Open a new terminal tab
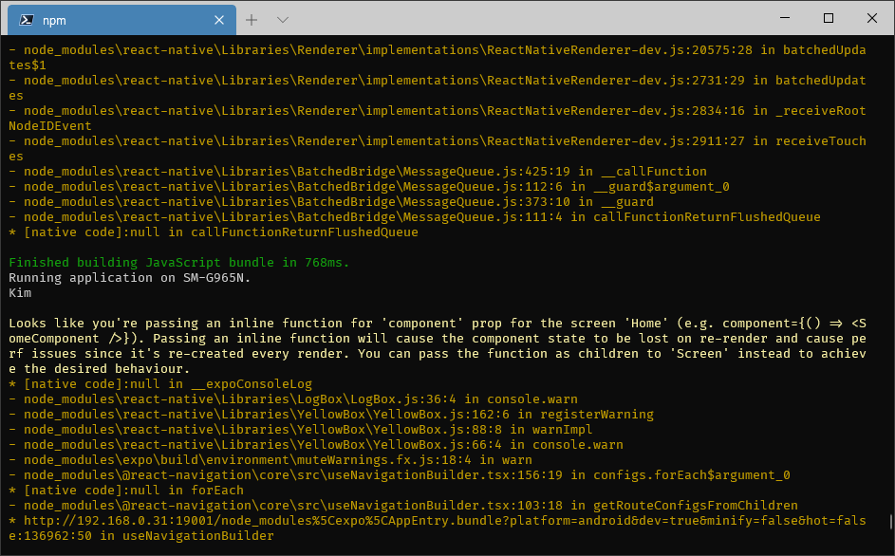Image resolution: width=895 pixels, height=556 pixels. pyautogui.click(x=252, y=20)
